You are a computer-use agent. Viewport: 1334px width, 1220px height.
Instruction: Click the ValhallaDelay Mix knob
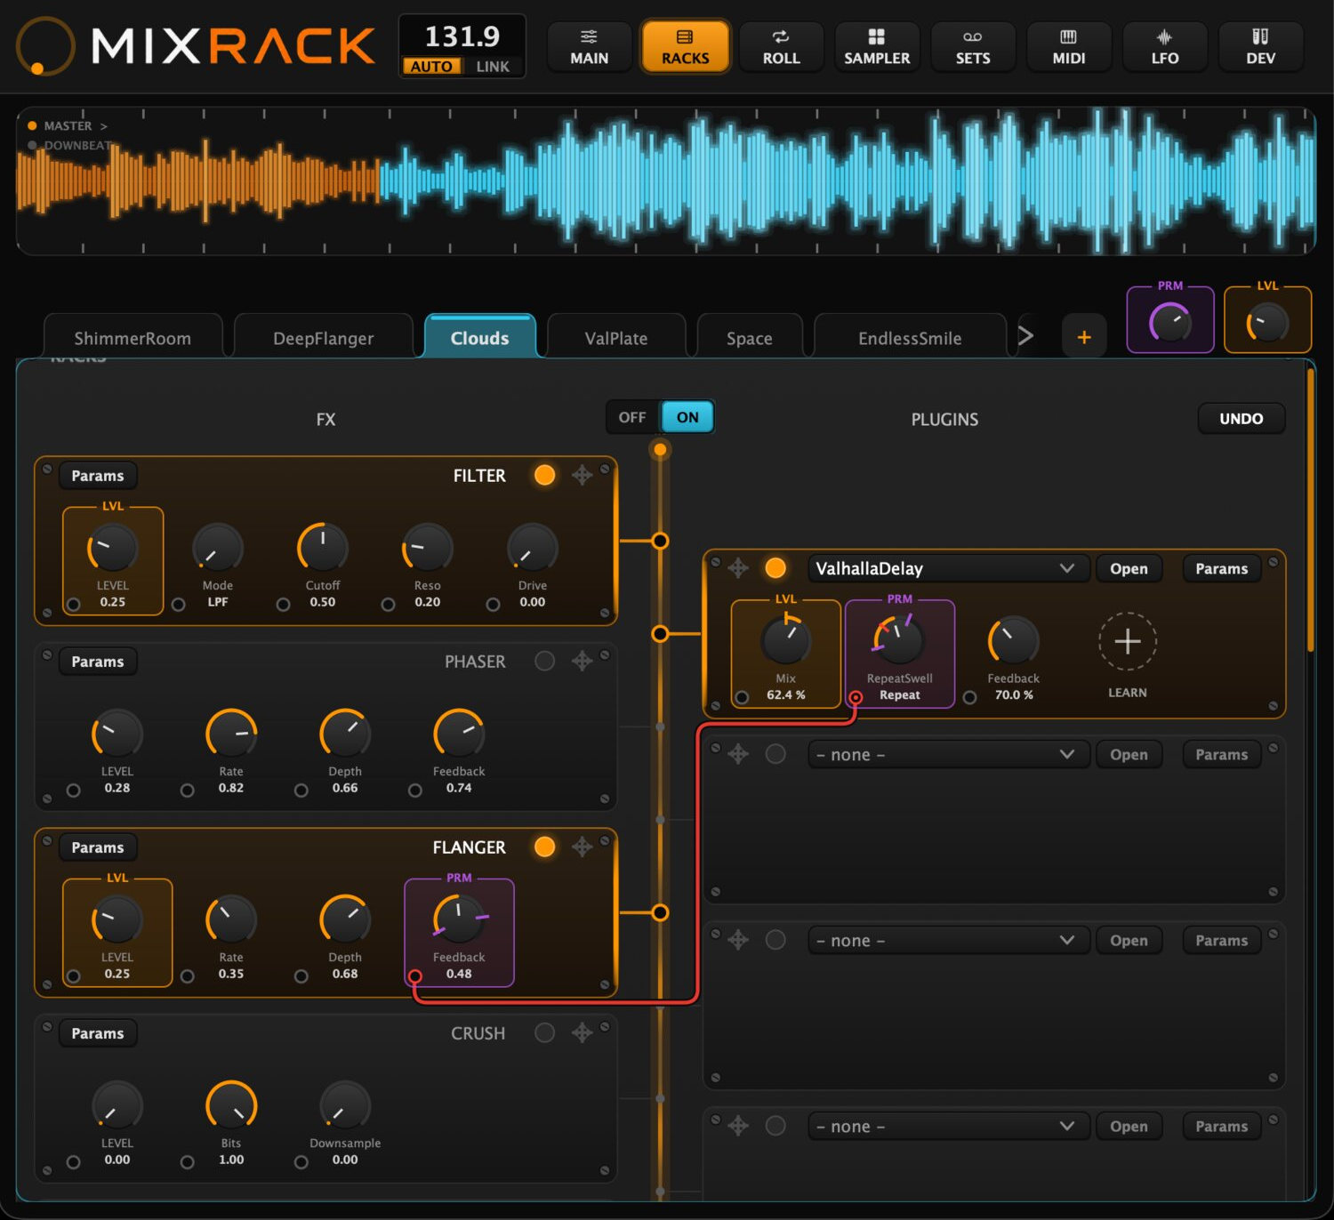[786, 640]
